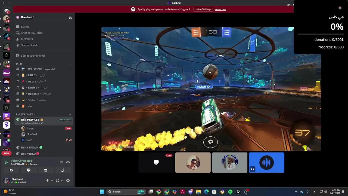Click Set a channel status
This screenshot has height=196, width=348.
[32, 123]
